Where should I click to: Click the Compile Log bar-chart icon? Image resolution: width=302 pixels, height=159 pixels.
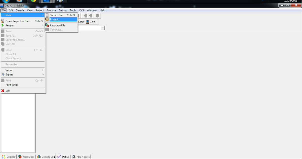[x=38, y=156]
